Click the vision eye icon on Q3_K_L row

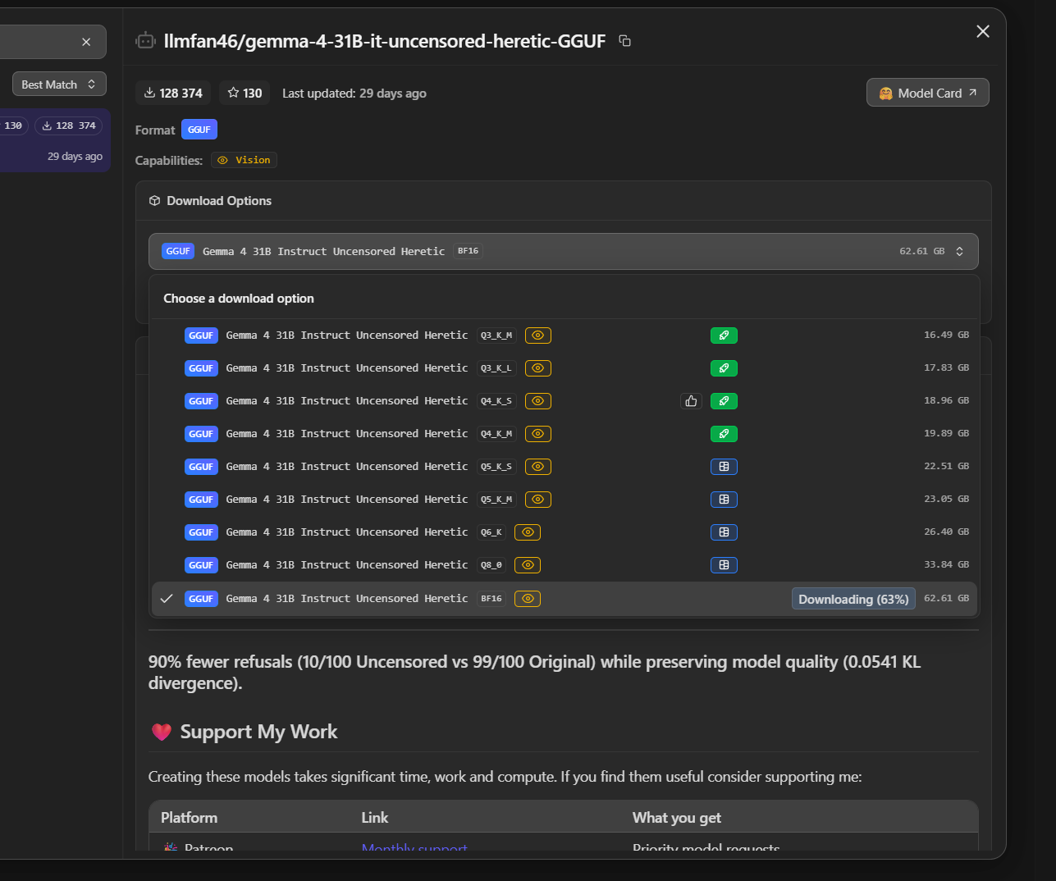point(538,368)
